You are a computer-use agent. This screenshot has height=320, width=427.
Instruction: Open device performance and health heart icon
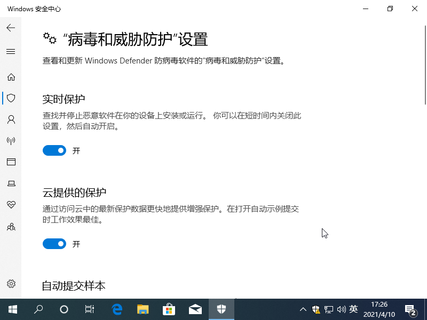coord(11,205)
